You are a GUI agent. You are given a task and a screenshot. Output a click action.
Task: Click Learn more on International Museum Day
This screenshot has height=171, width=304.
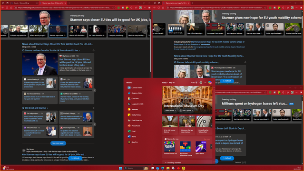click(x=170, y=110)
